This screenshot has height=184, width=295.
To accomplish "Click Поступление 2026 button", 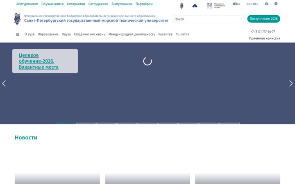I will point(263,19).
